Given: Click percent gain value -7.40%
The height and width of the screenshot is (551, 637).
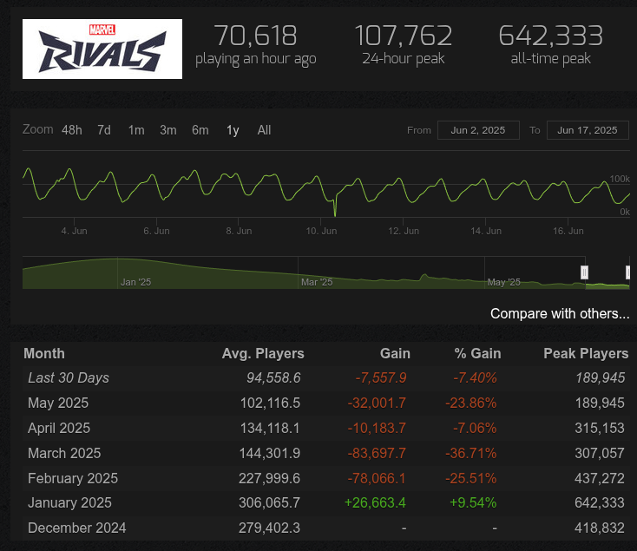Looking at the screenshot, I should [x=475, y=378].
